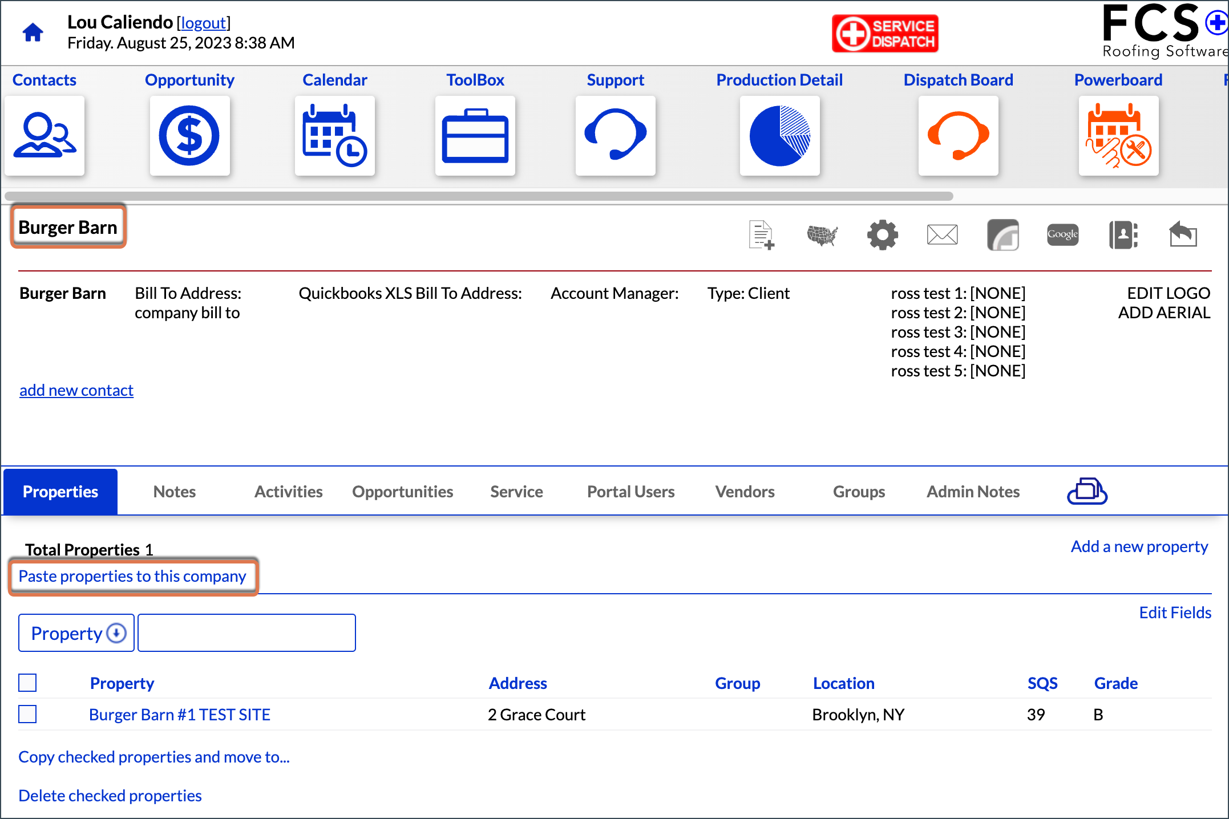
Task: Sort by the Address column header
Action: (518, 683)
